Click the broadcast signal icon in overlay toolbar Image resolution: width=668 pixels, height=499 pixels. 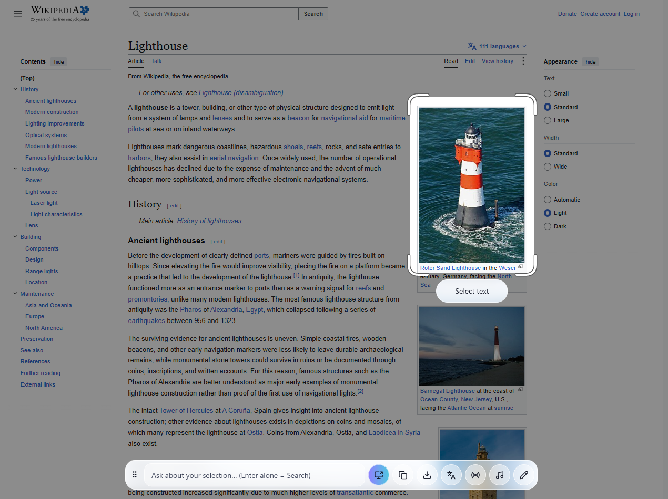(475, 475)
